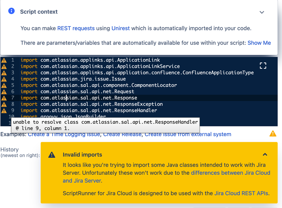Click code line importing ComponentLocator
The image size is (282, 208).
(99, 85)
